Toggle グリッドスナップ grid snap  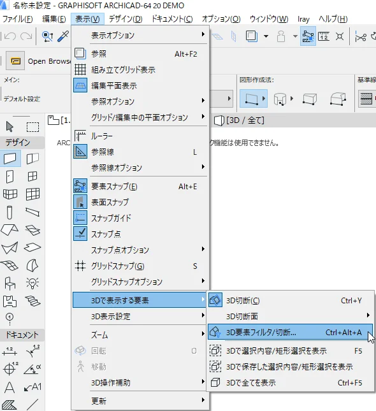point(140,266)
